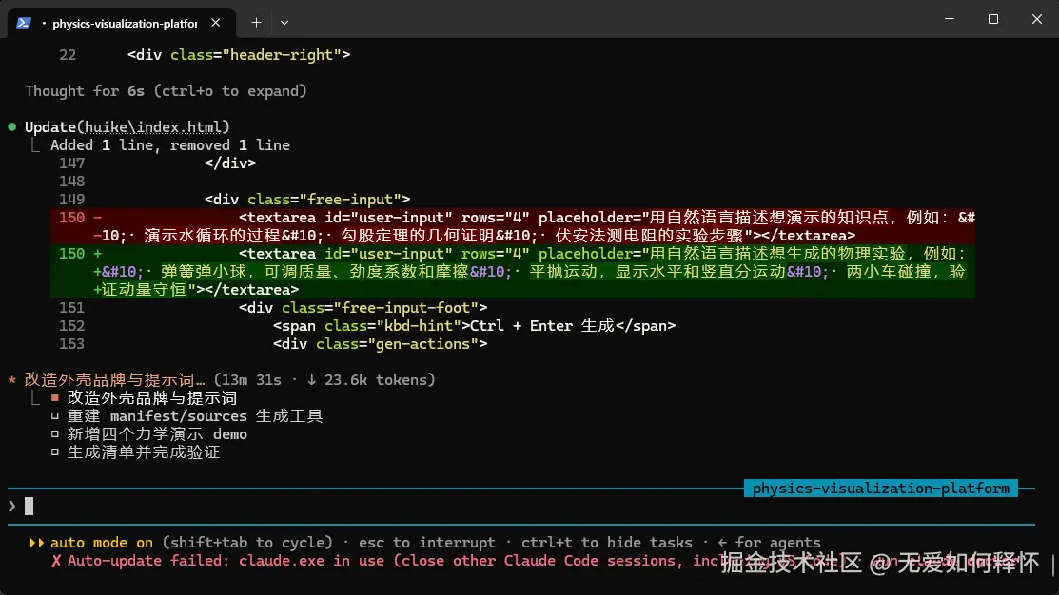Minimize the terminal window
1059x595 pixels.
coord(950,19)
